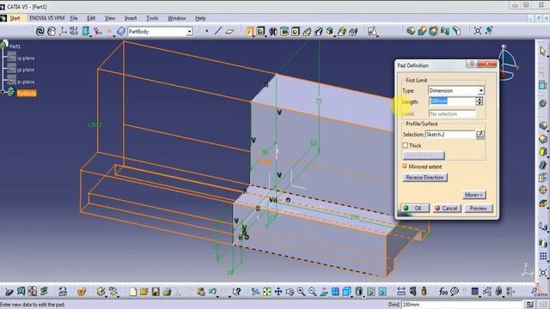
Task: Click the Length spinner arrows
Action: coord(480,101)
